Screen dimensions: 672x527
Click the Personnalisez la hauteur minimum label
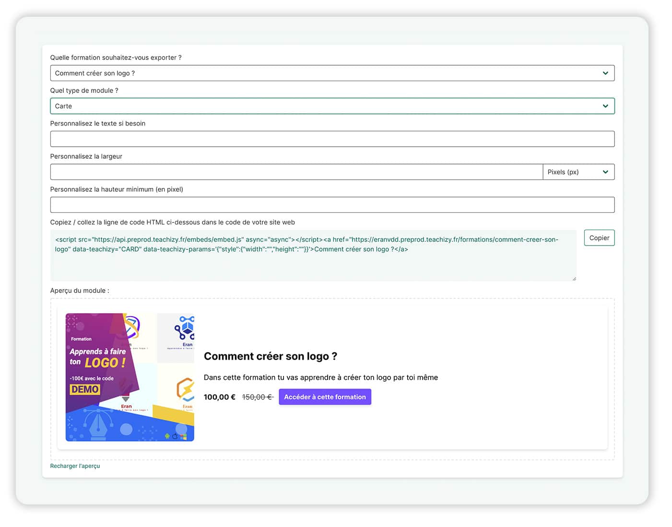(x=117, y=189)
